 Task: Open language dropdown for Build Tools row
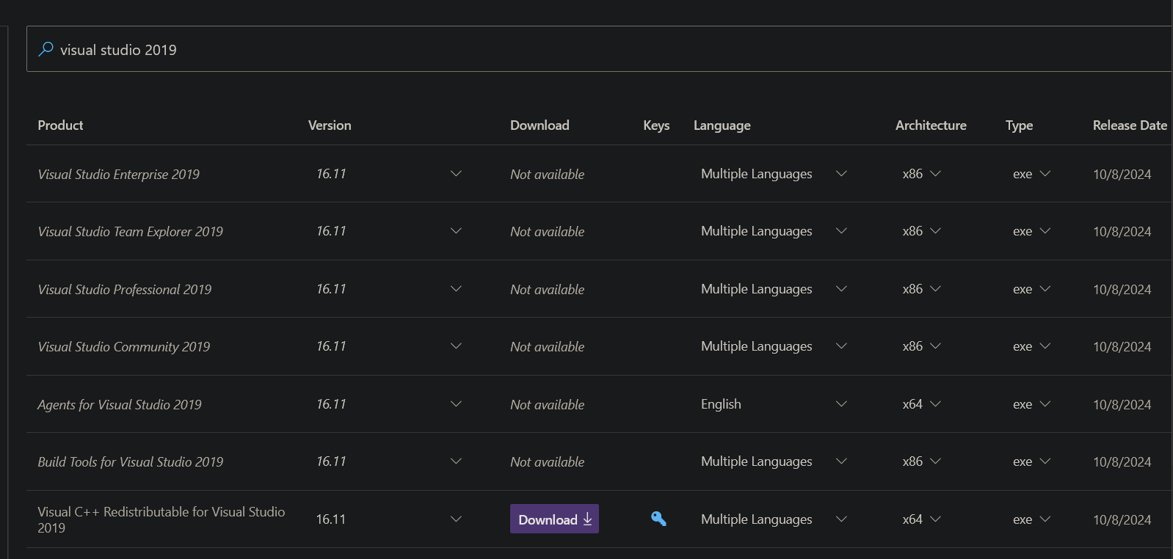click(774, 461)
